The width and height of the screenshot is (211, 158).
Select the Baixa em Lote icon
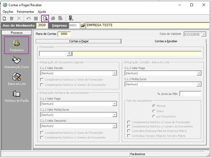pyautogui.click(x=17, y=79)
